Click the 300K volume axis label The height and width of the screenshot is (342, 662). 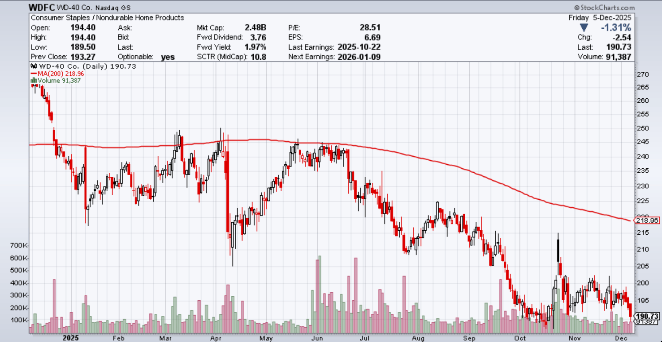(x=18, y=296)
